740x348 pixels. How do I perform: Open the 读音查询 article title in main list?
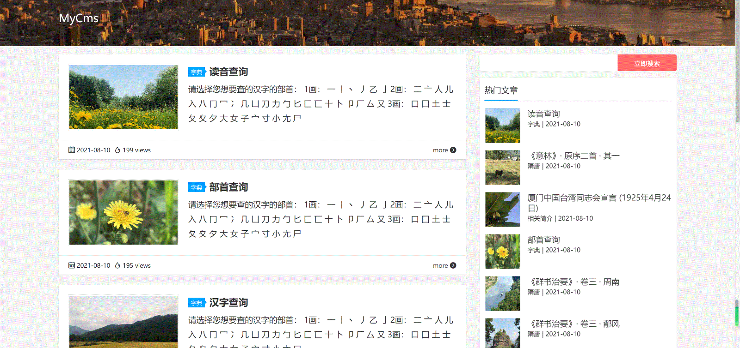[x=228, y=72]
